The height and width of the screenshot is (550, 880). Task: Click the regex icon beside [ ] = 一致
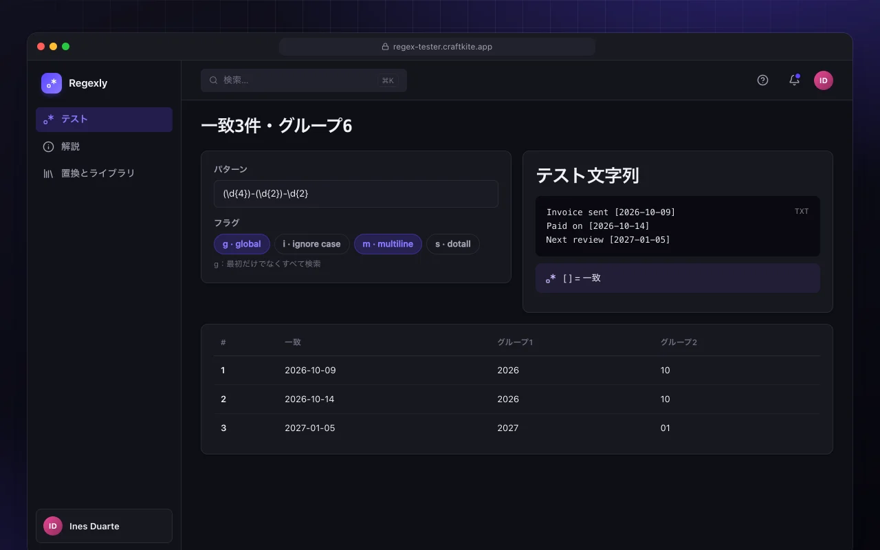(551, 278)
